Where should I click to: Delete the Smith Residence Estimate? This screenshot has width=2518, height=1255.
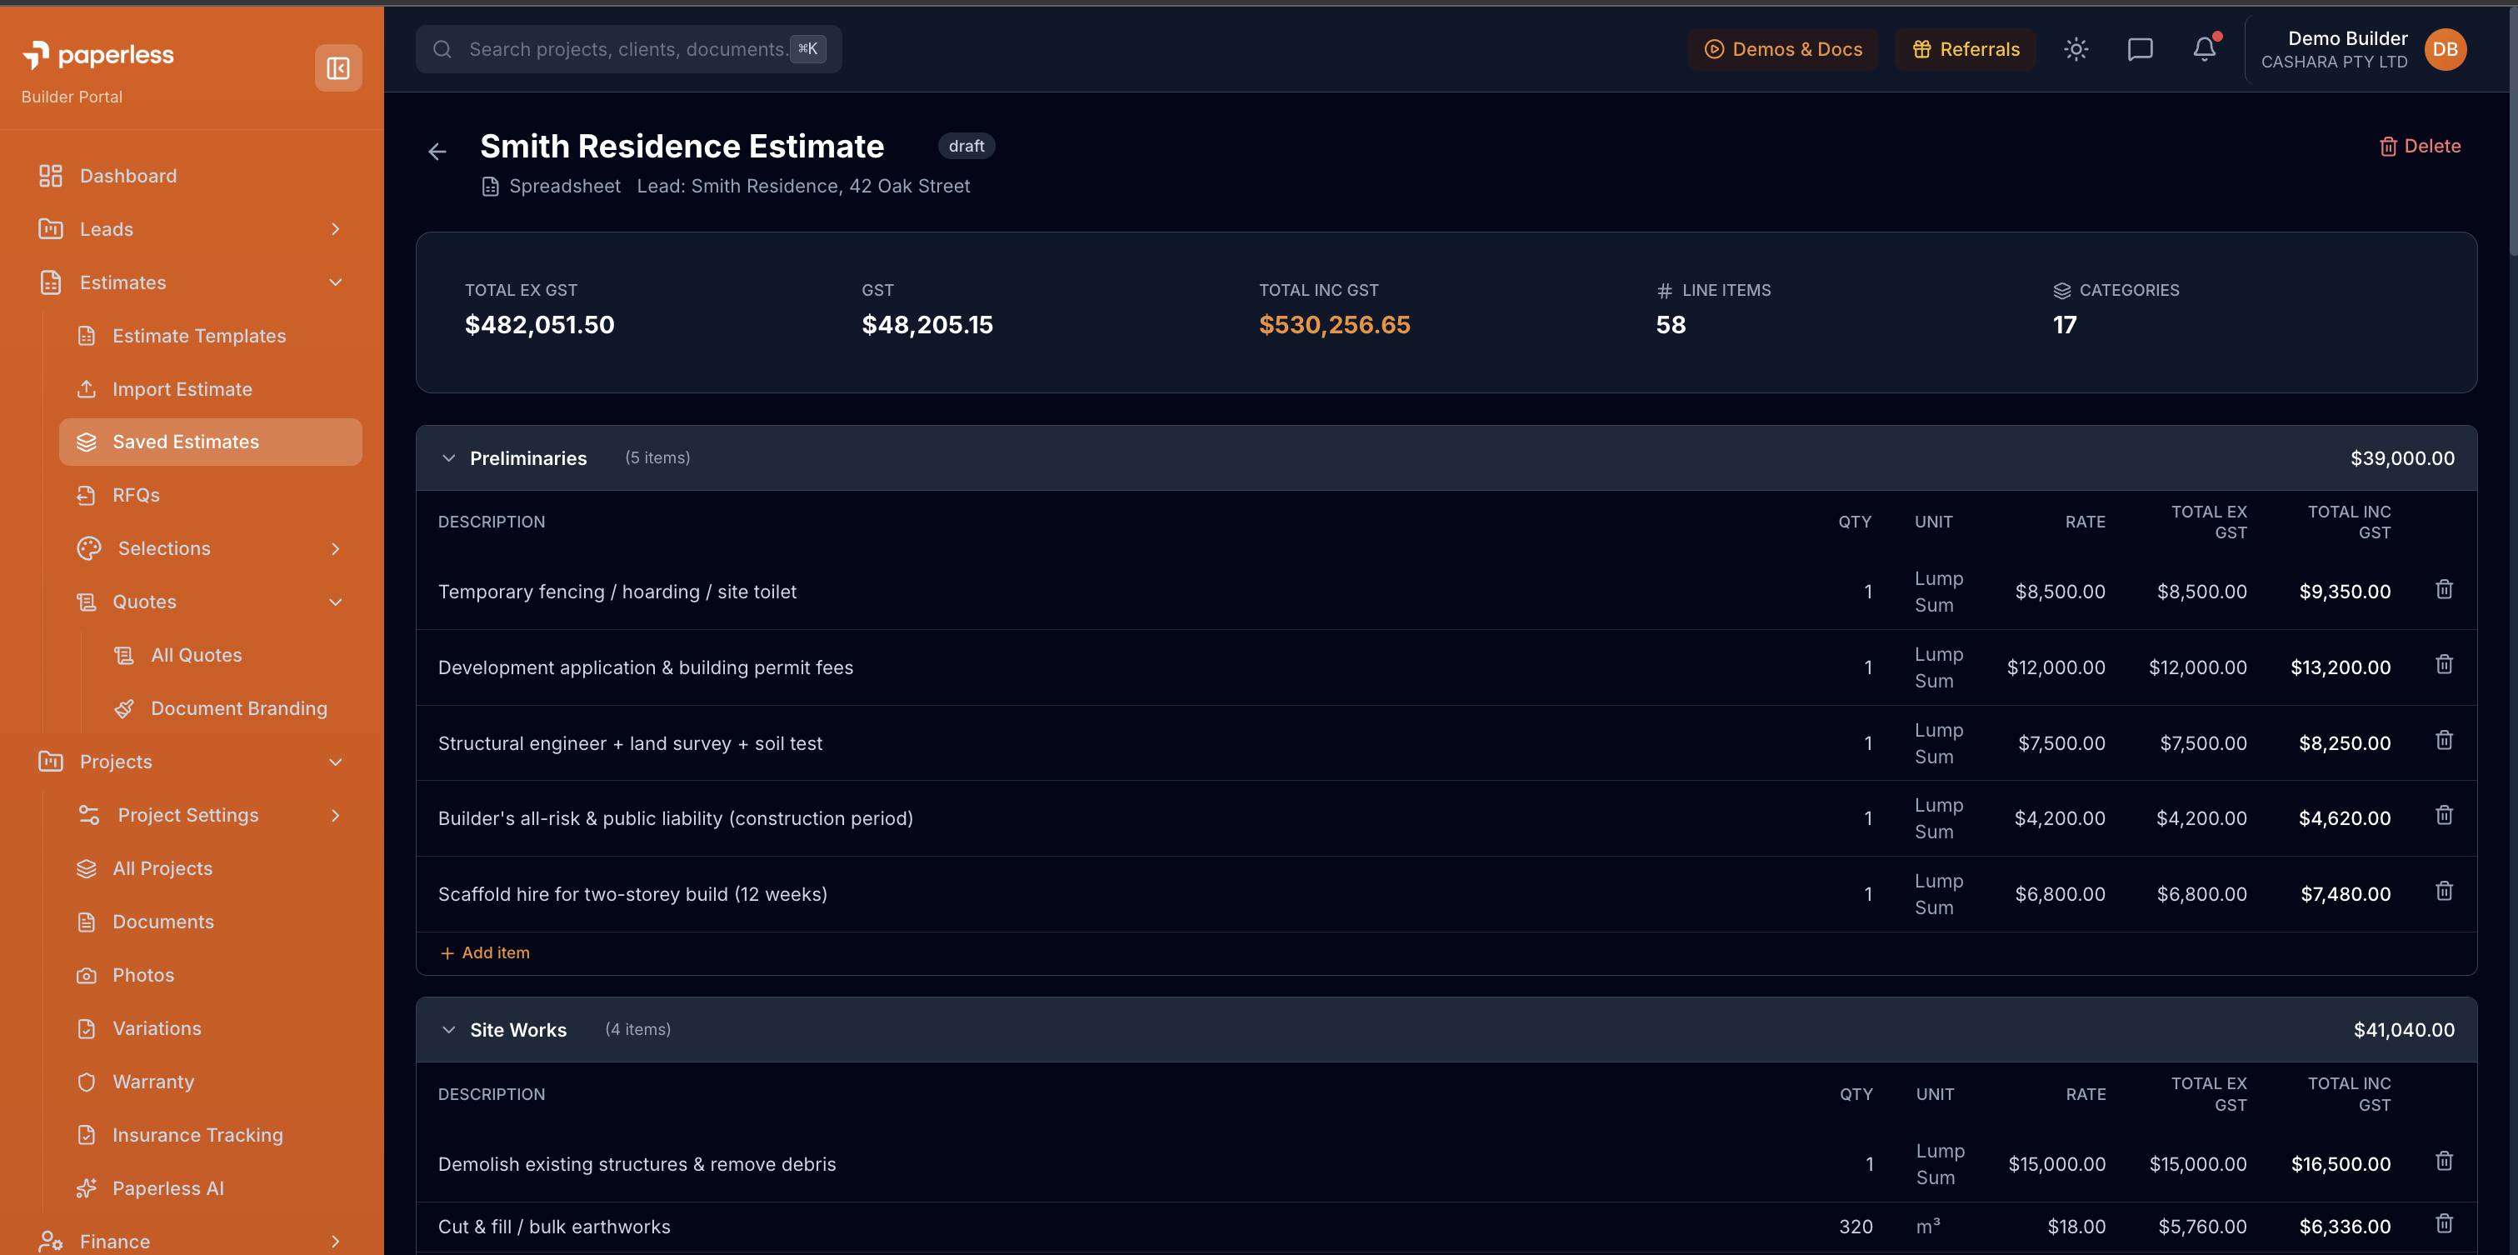2421,146
